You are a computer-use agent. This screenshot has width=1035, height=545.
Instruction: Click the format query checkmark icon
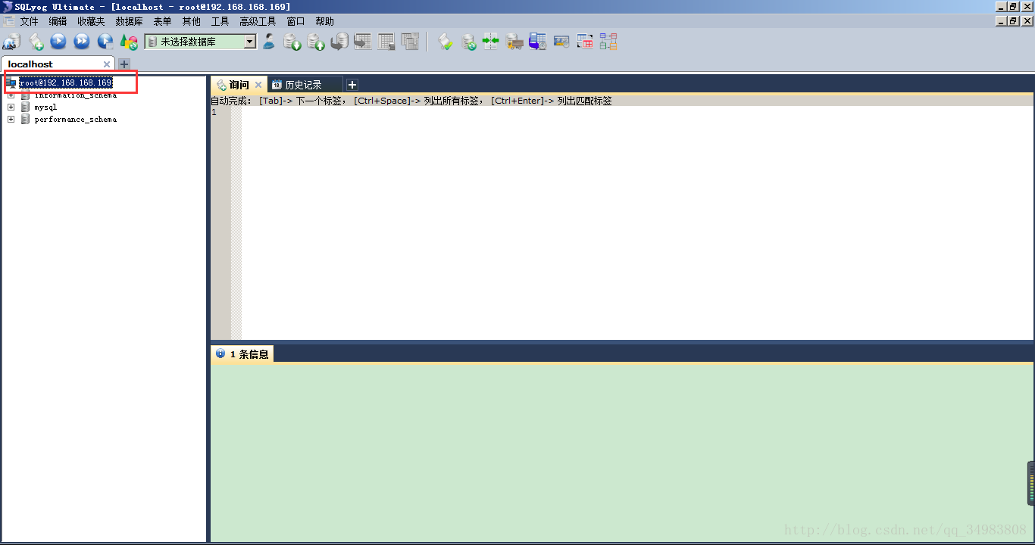tap(446, 42)
